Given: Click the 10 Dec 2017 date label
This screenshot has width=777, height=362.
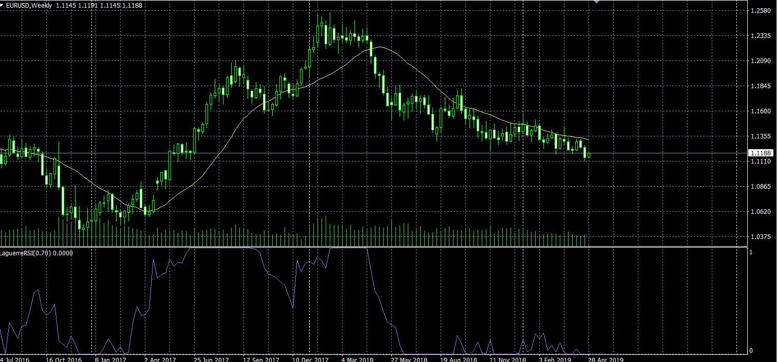Looking at the screenshot, I should pyautogui.click(x=311, y=359).
